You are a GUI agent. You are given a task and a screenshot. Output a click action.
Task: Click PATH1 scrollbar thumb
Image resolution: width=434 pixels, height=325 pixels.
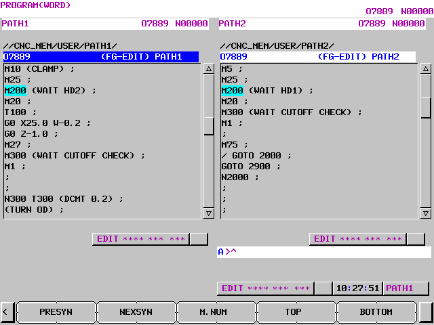coord(209,126)
